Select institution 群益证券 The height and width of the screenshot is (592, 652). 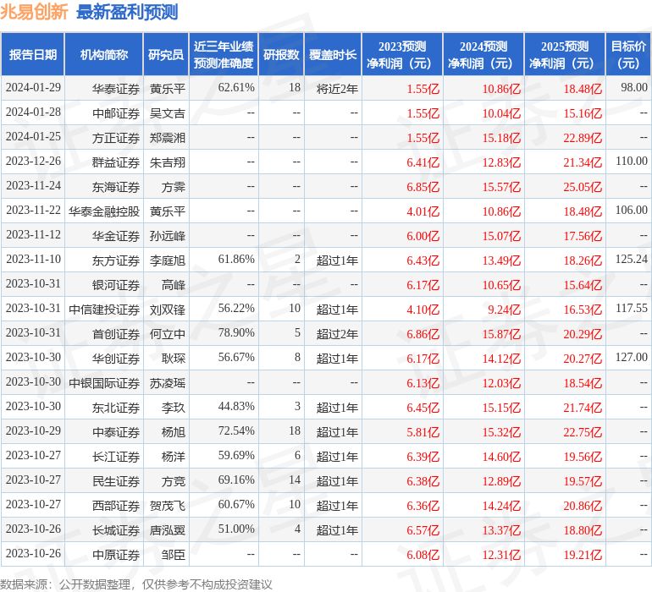coord(116,162)
